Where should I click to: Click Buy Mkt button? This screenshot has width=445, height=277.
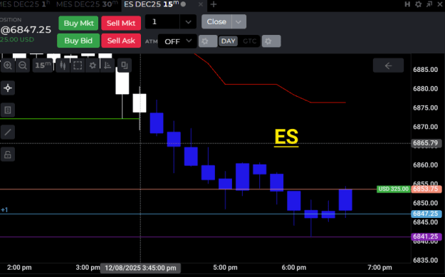coord(78,23)
